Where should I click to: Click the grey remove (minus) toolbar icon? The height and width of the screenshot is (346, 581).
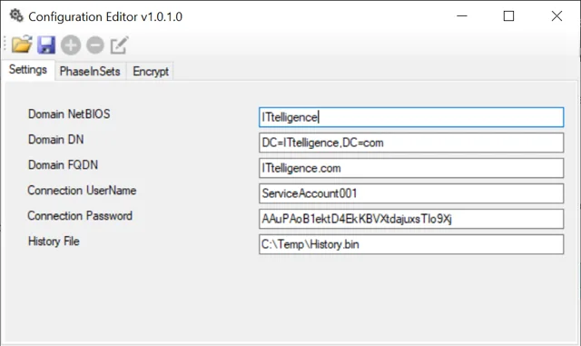(95, 45)
